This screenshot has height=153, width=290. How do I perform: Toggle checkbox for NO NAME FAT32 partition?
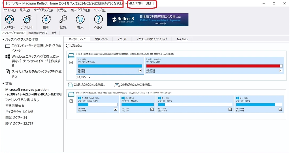click(116, 109)
